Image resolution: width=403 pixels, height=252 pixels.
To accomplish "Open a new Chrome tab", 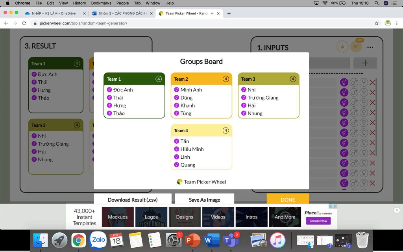I will (229, 13).
